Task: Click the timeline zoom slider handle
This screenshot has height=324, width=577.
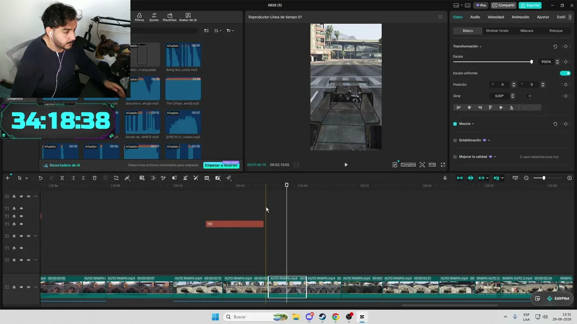Action: point(544,178)
